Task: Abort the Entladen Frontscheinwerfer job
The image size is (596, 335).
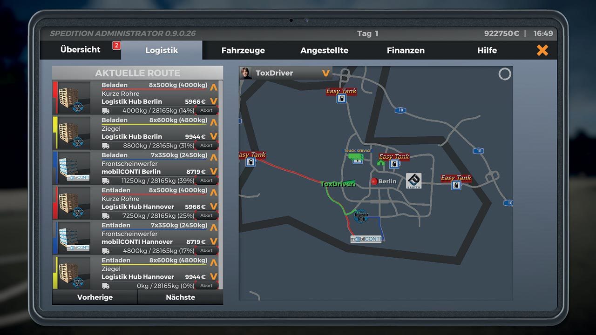Action: [206, 251]
